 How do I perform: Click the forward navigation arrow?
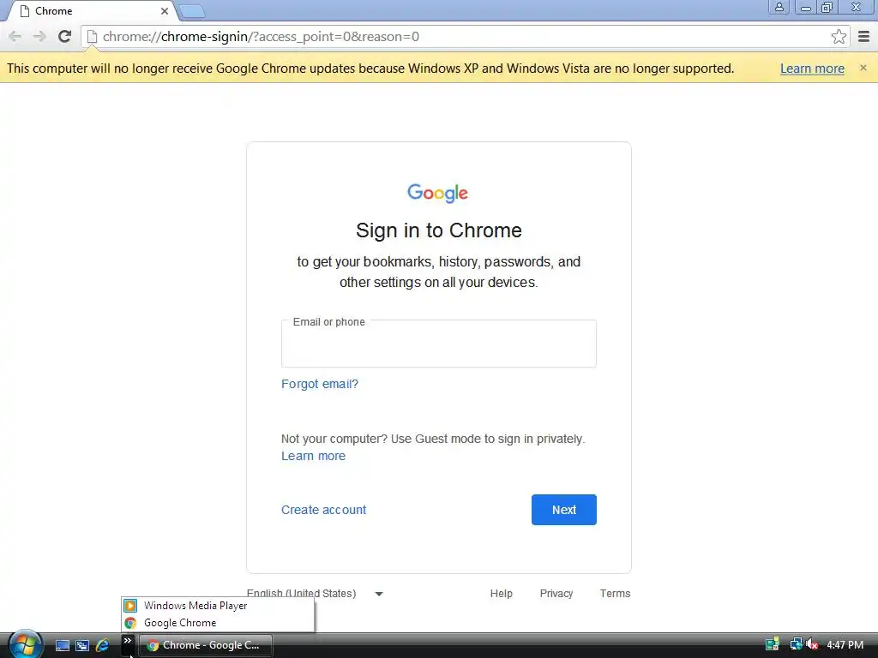click(39, 36)
